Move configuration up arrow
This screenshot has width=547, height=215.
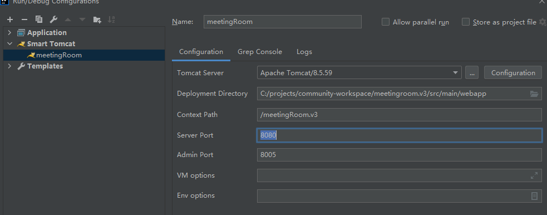pyautogui.click(x=68, y=19)
